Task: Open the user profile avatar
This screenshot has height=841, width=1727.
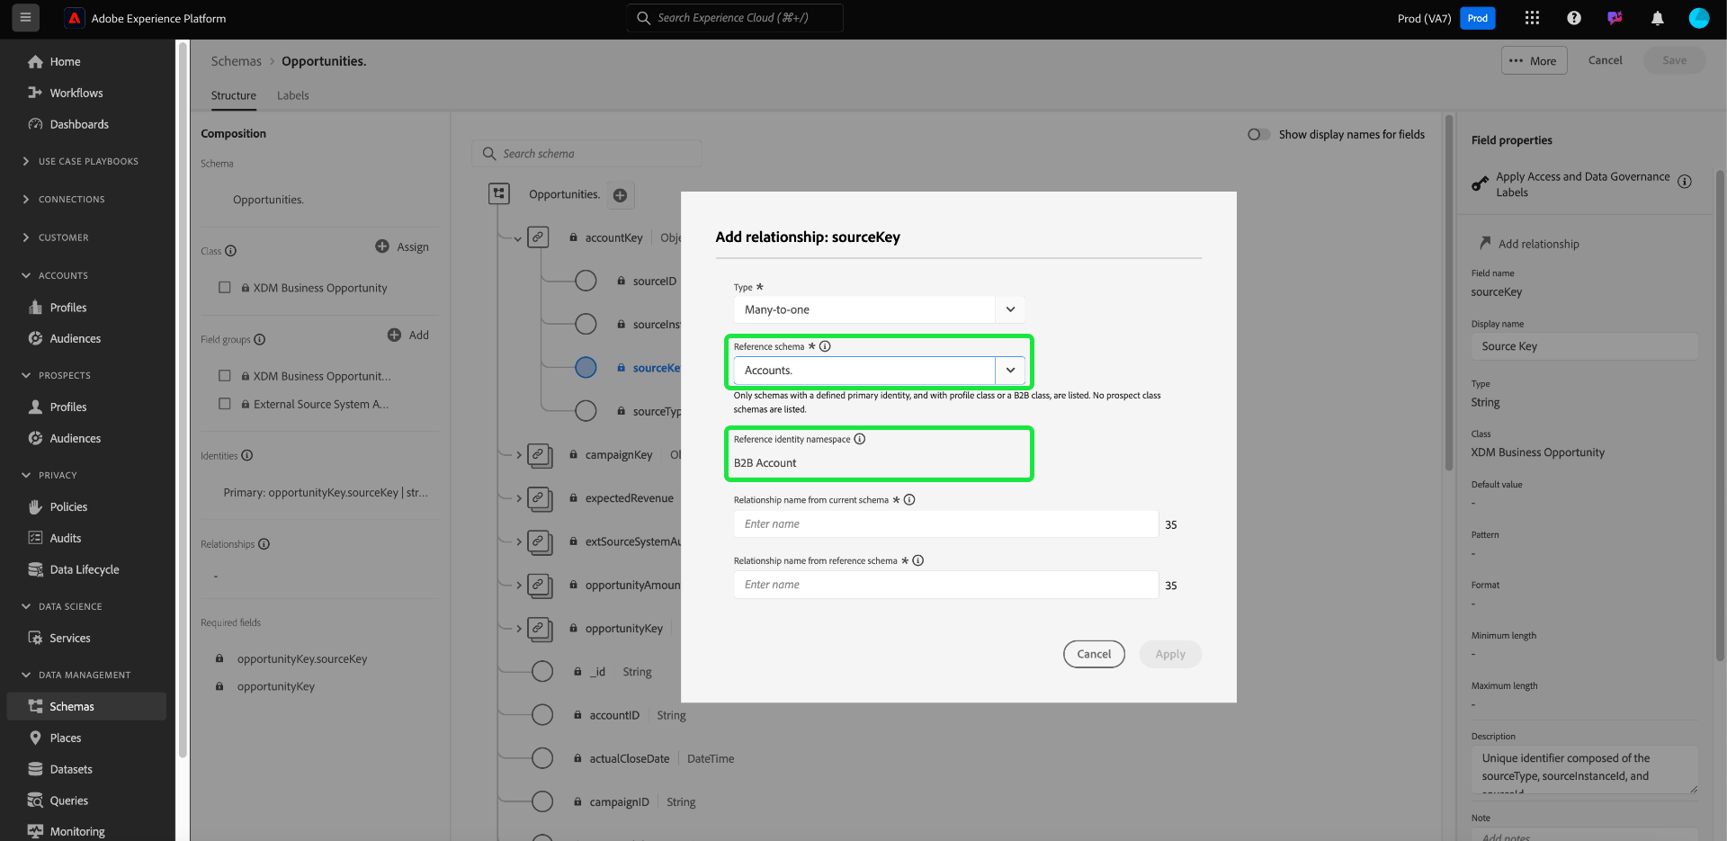Action: pos(1699,18)
